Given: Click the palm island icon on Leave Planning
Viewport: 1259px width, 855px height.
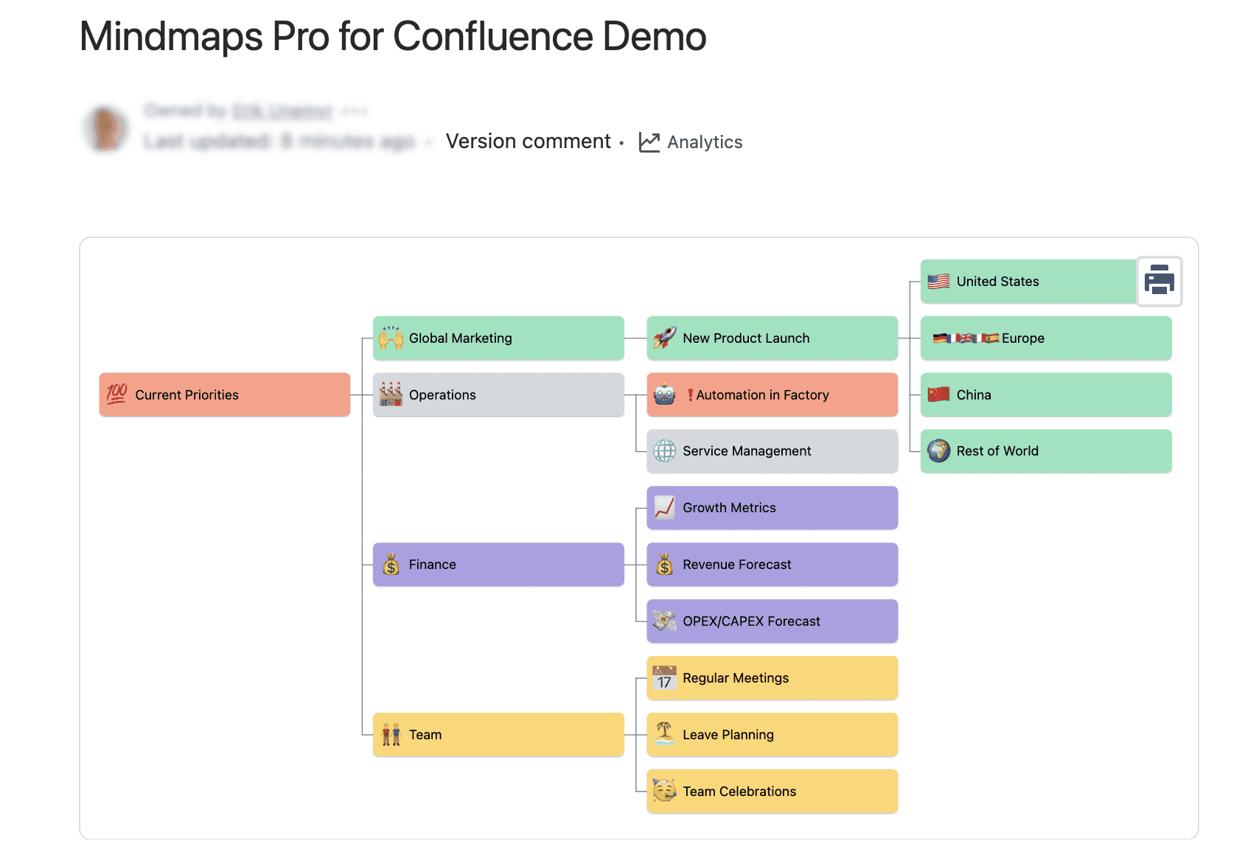Looking at the screenshot, I should click(665, 734).
